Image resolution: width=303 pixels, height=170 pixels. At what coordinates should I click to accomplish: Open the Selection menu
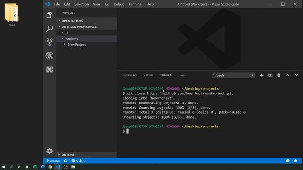point(81,4)
